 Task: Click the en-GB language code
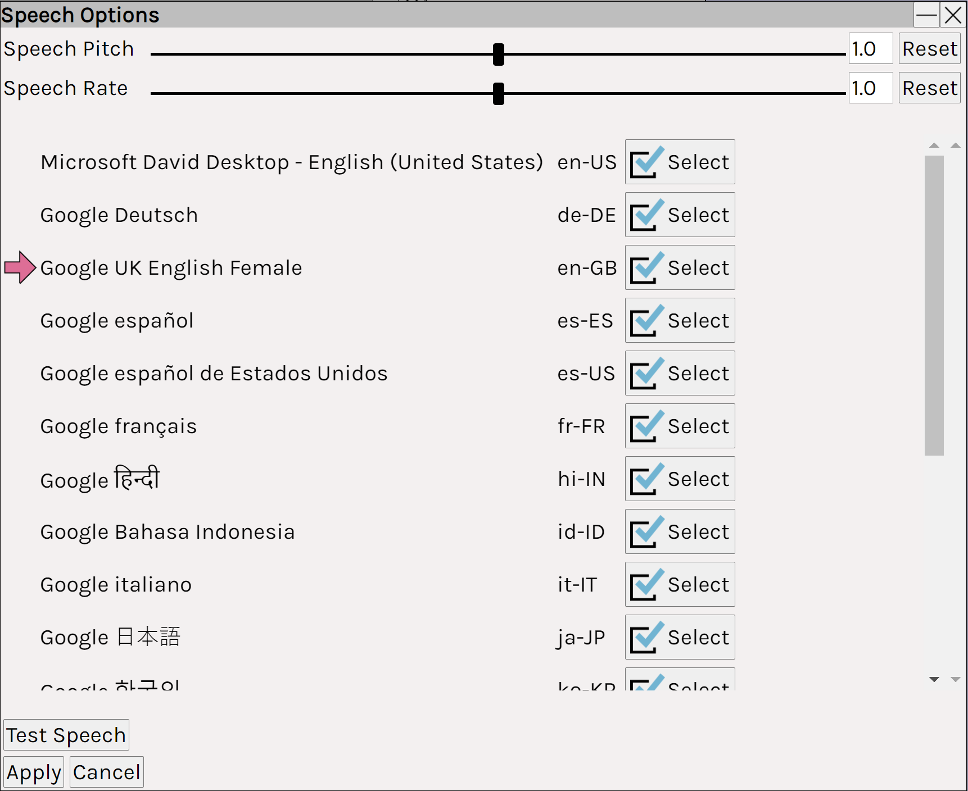coord(587,268)
